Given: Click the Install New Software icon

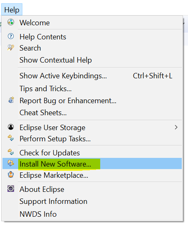Looking at the screenshot, I should (11, 163).
